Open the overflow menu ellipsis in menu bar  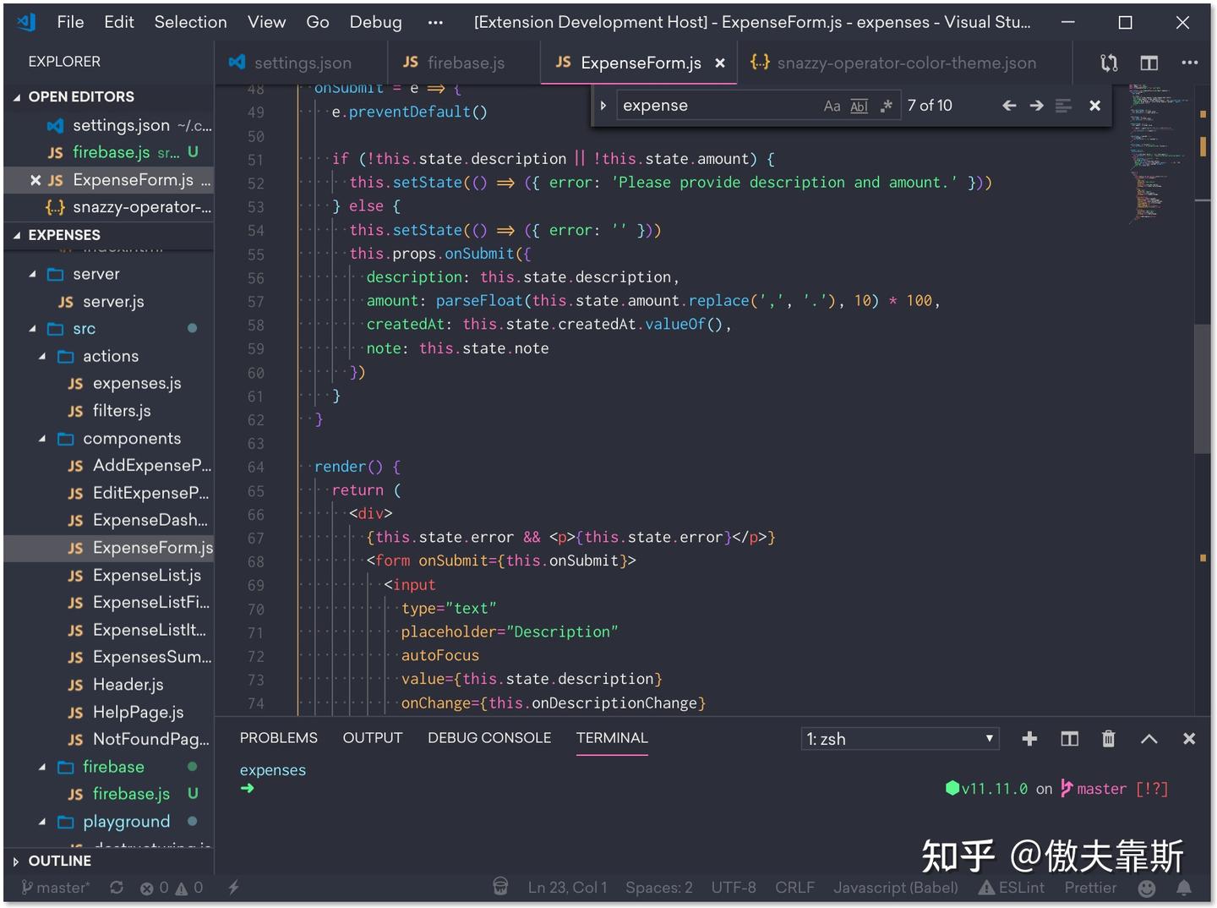coord(435,23)
